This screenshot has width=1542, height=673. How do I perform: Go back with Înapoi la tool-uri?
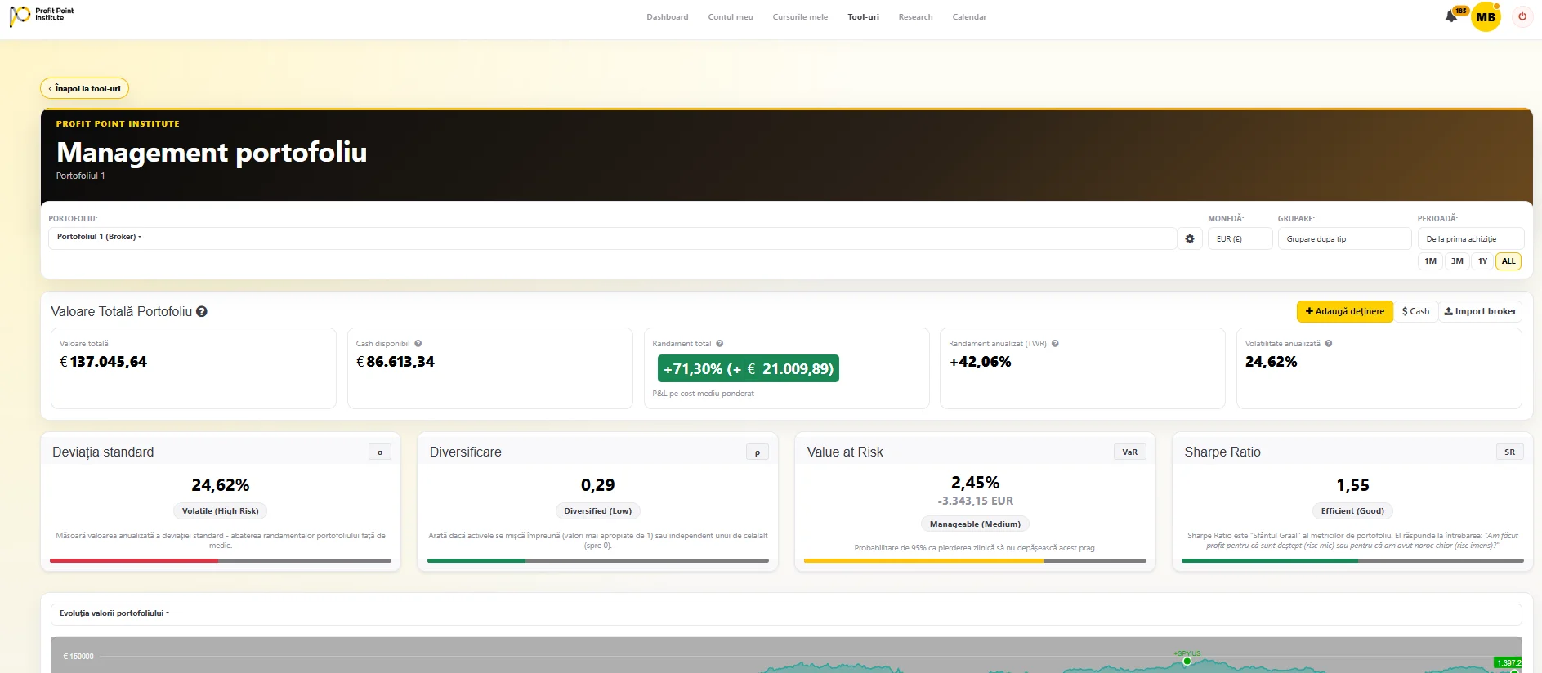pos(84,88)
